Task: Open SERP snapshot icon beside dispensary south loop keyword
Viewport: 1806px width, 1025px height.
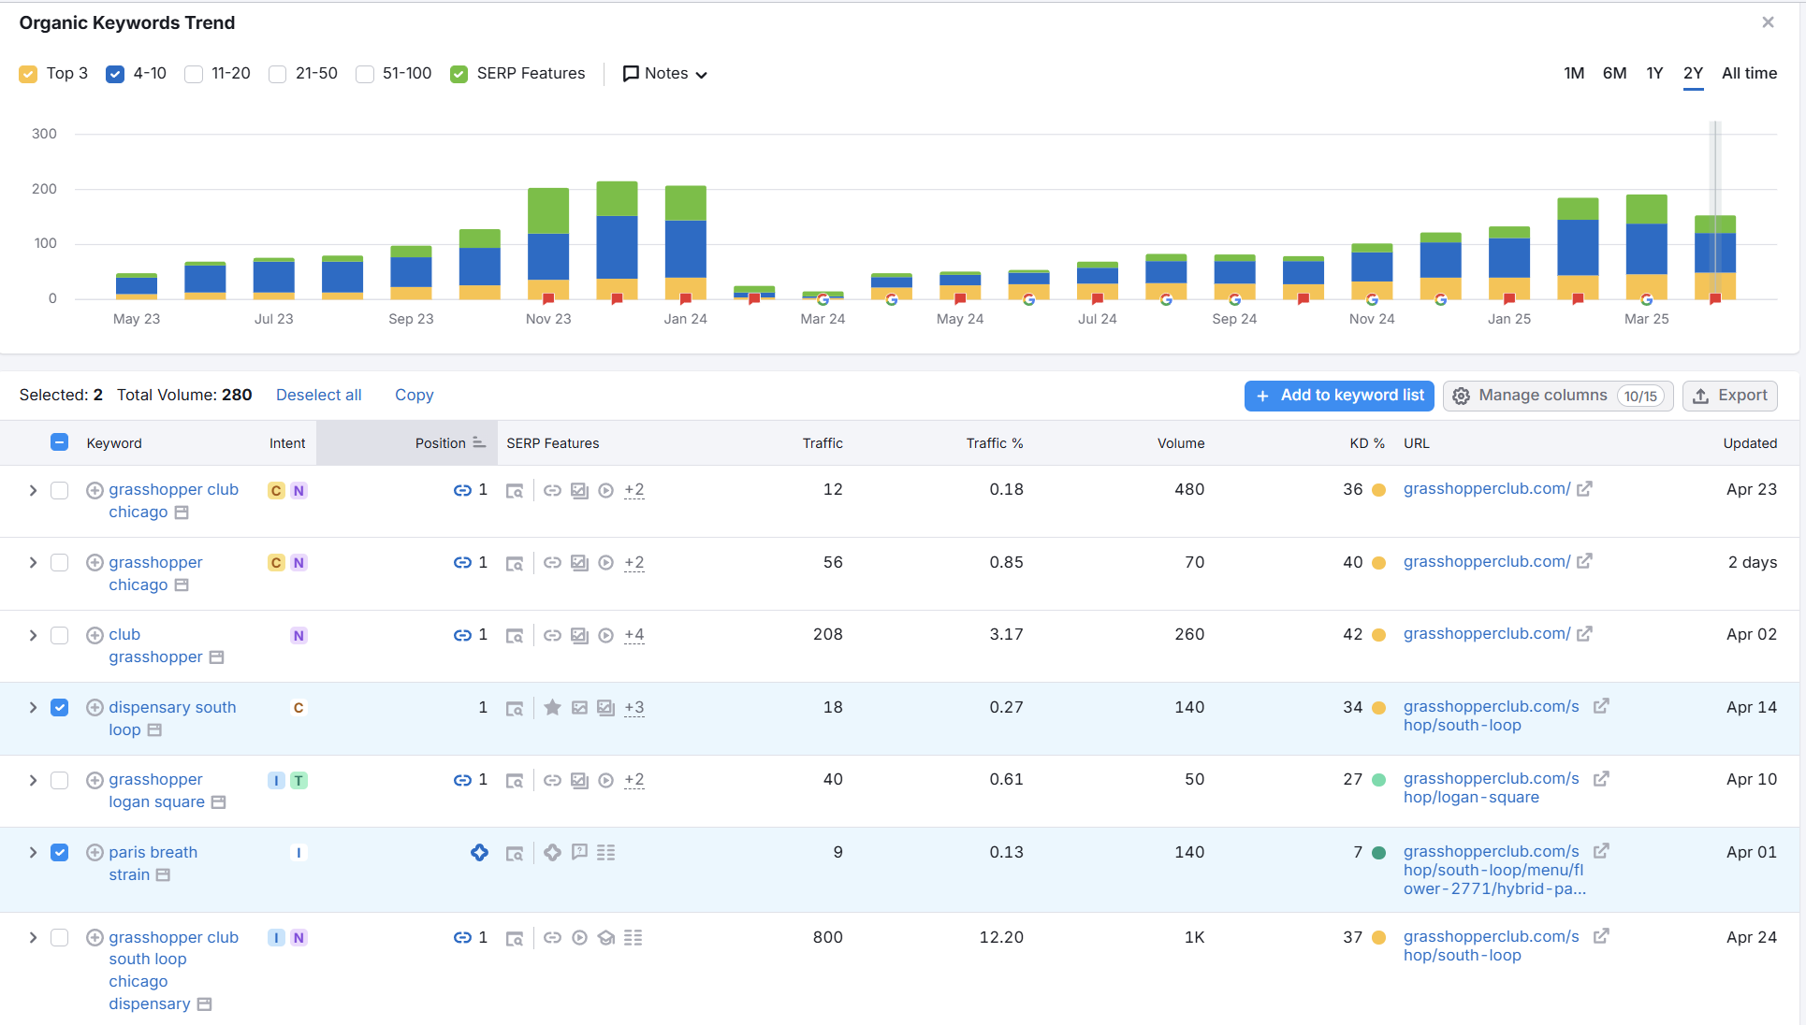Action: coord(154,730)
